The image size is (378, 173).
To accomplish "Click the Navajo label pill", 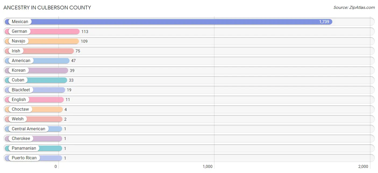I will [x=18, y=41].
